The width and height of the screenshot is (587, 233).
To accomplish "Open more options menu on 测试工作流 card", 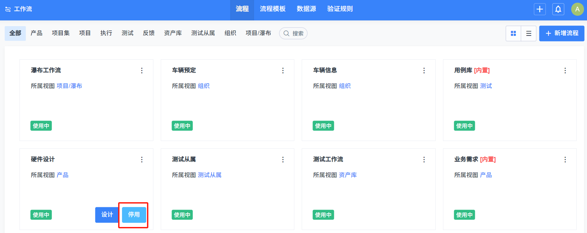I will pos(424,160).
